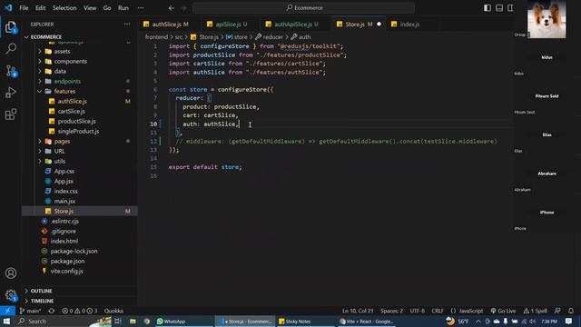Click the Go Live status button
Screen dimensions: 581x327
click(503, 311)
